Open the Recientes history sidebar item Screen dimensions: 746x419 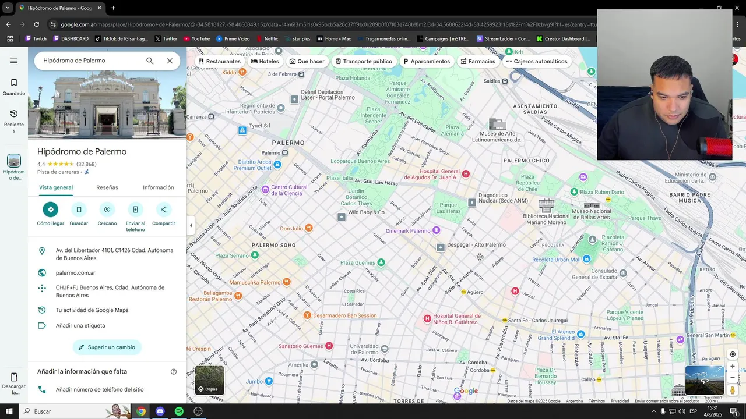click(14, 121)
